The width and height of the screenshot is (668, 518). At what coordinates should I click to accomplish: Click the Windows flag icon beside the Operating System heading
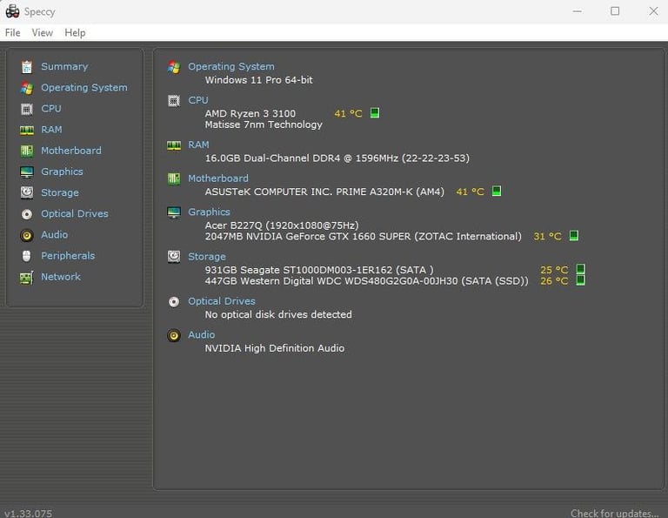coord(174,67)
